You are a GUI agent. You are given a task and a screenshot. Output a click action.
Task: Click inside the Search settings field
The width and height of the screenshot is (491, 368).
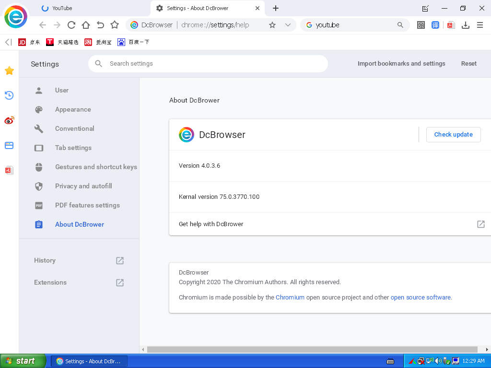(208, 63)
